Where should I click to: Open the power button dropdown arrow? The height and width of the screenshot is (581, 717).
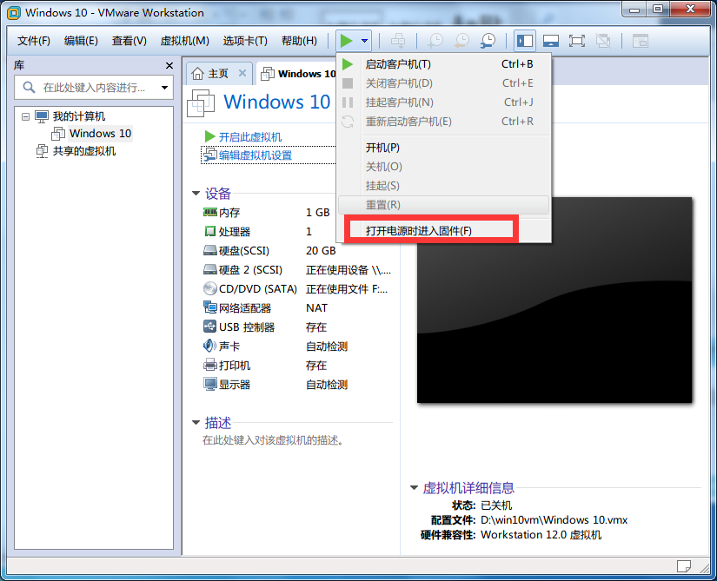coord(366,41)
